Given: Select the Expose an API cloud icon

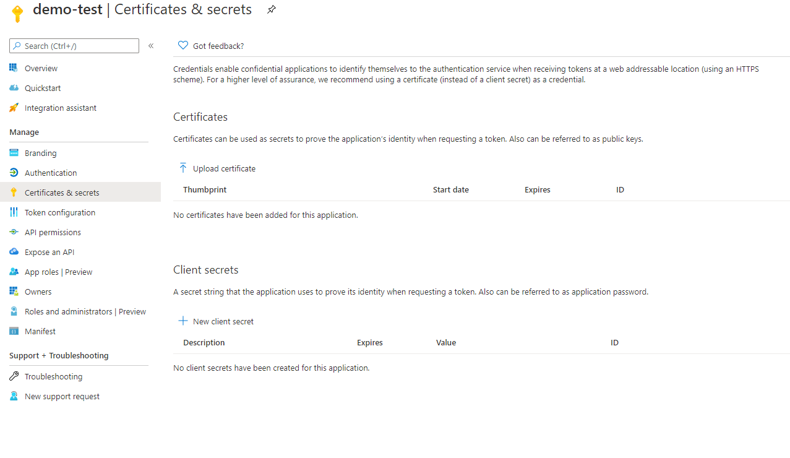Looking at the screenshot, I should coord(14,252).
